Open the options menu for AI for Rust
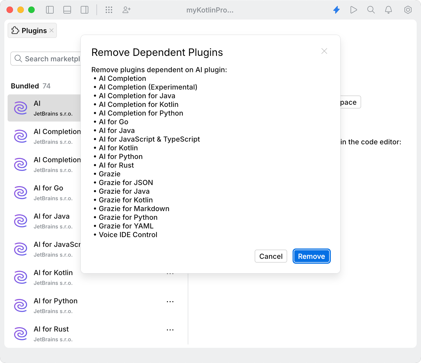The height and width of the screenshot is (363, 421). coord(170,330)
